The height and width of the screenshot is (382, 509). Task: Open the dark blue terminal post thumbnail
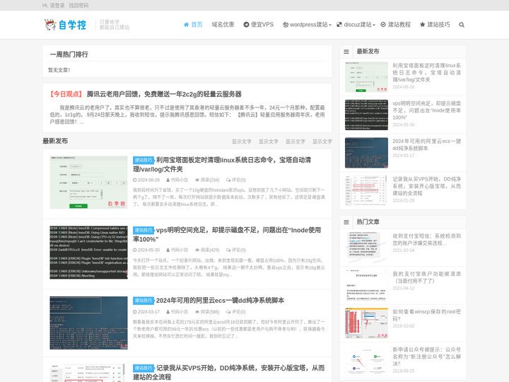pyautogui.click(x=88, y=323)
